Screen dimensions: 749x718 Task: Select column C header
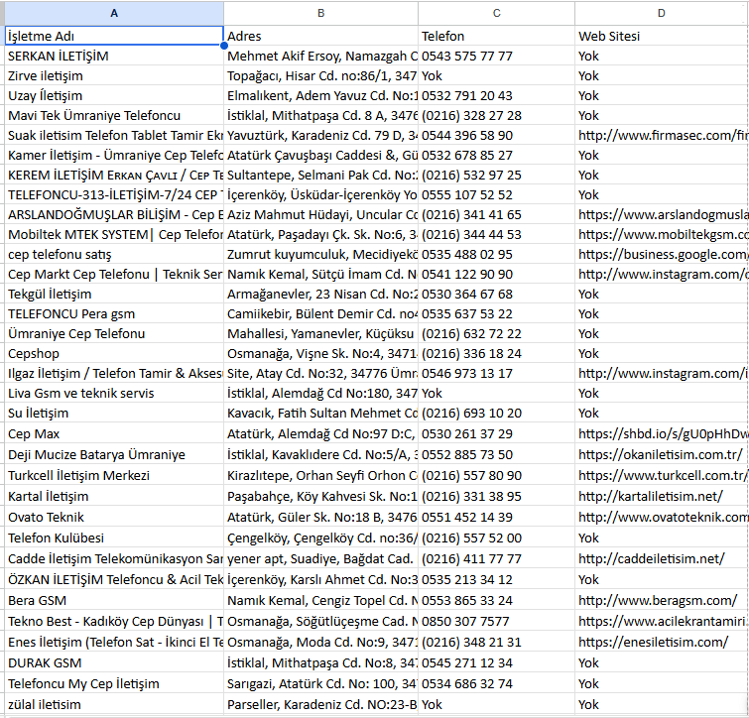click(496, 13)
